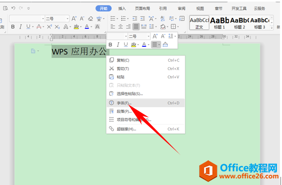Choose 复制(C) from the context menu
Image resolution: width=282 pixels, height=185 pixels.
click(145, 60)
